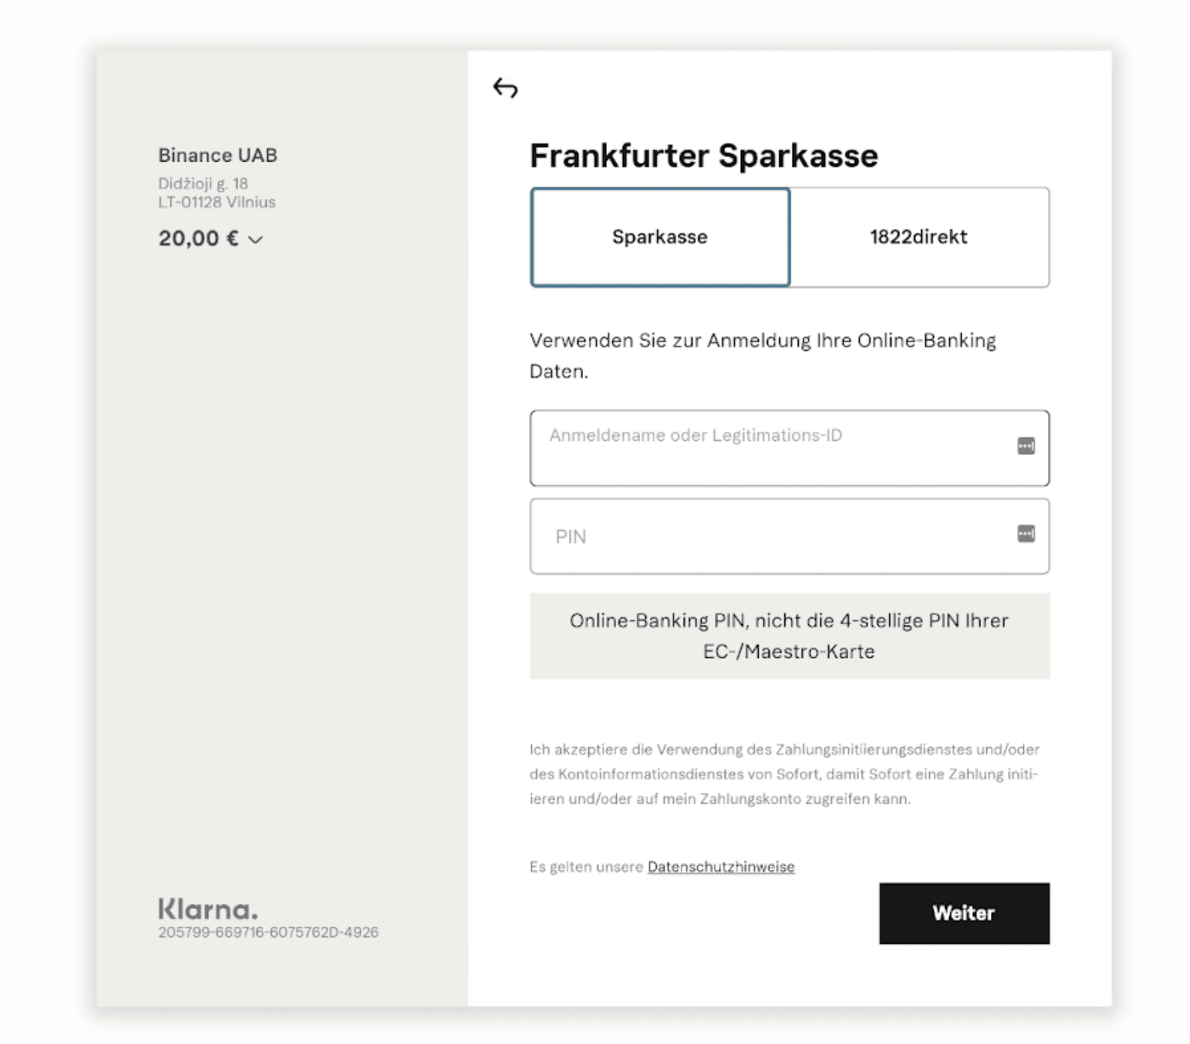Image resolution: width=1190 pixels, height=1044 pixels.
Task: Select the Sparkasse option
Action: tap(660, 237)
